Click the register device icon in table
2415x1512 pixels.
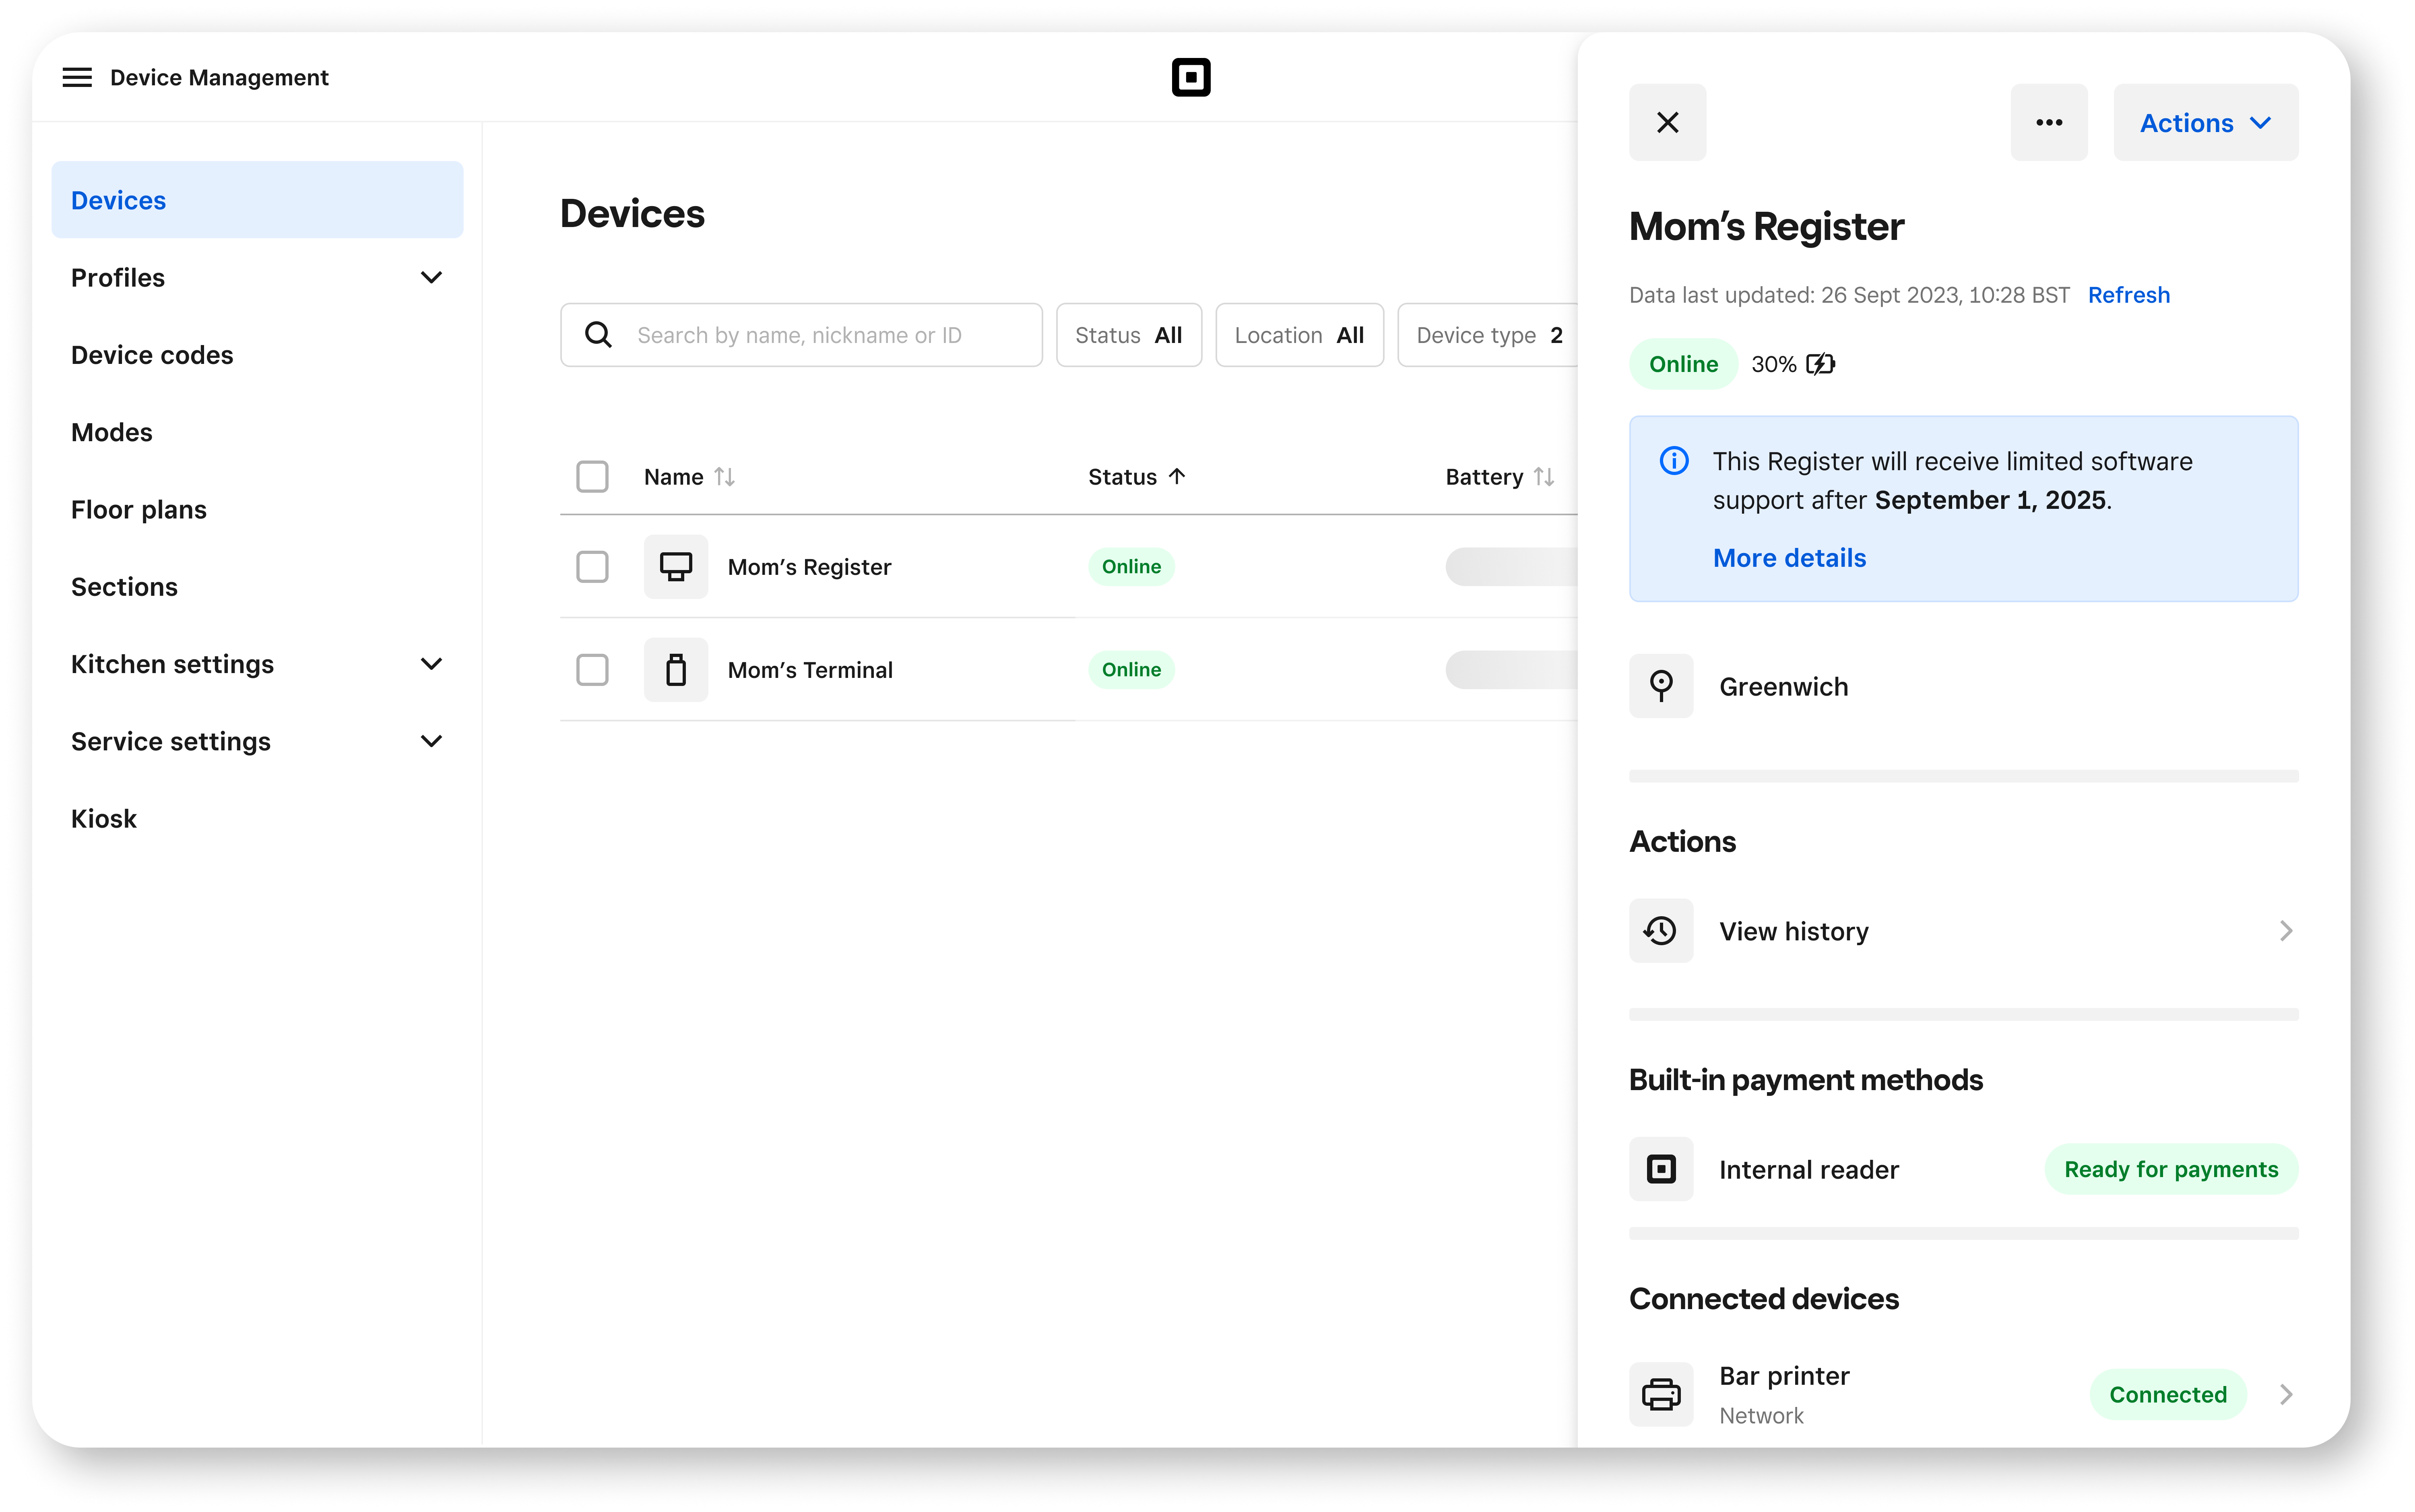tap(676, 567)
